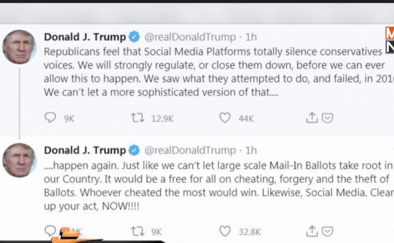Image resolution: width=394 pixels, height=243 pixels.
Task: Reply to the first tweet with 9K replies
Action: click(x=51, y=118)
